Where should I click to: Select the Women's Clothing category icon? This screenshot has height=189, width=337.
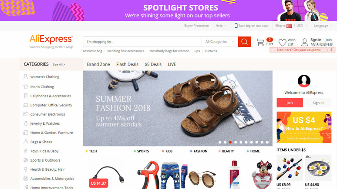[x=26, y=76]
